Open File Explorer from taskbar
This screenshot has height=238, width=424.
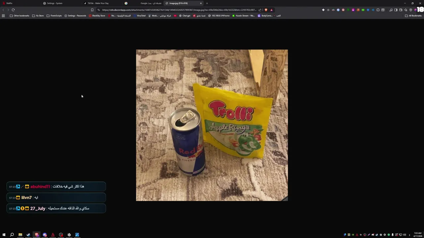tap(20, 235)
